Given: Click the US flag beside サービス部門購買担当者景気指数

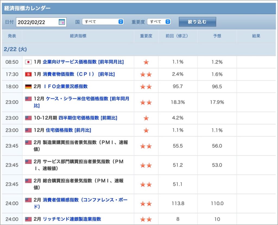Looking at the screenshot, I should [x=28, y=162].
